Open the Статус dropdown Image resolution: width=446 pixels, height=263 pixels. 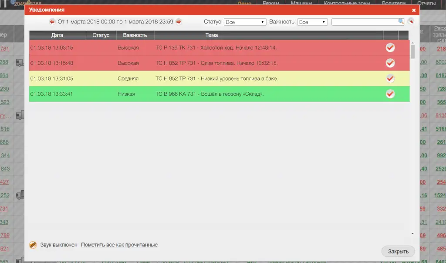click(245, 22)
